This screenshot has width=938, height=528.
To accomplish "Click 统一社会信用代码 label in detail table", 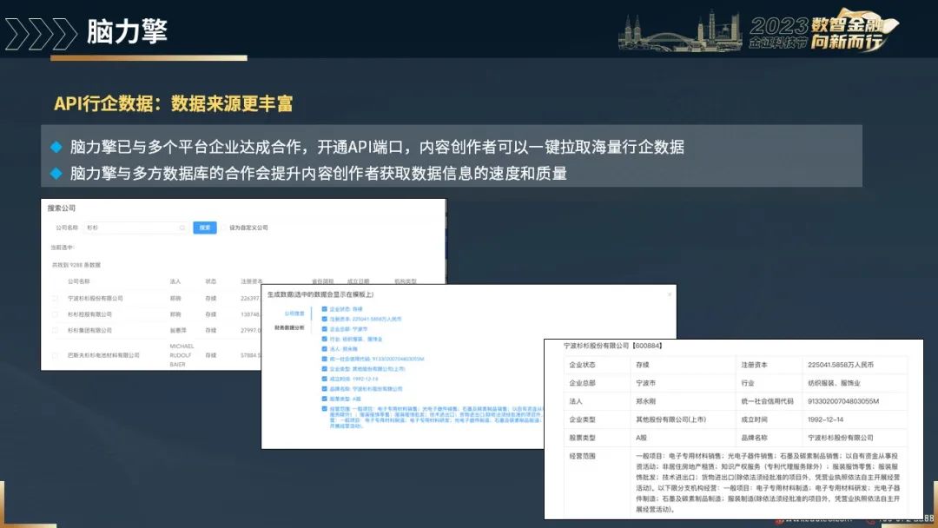I will pyautogui.click(x=767, y=401).
